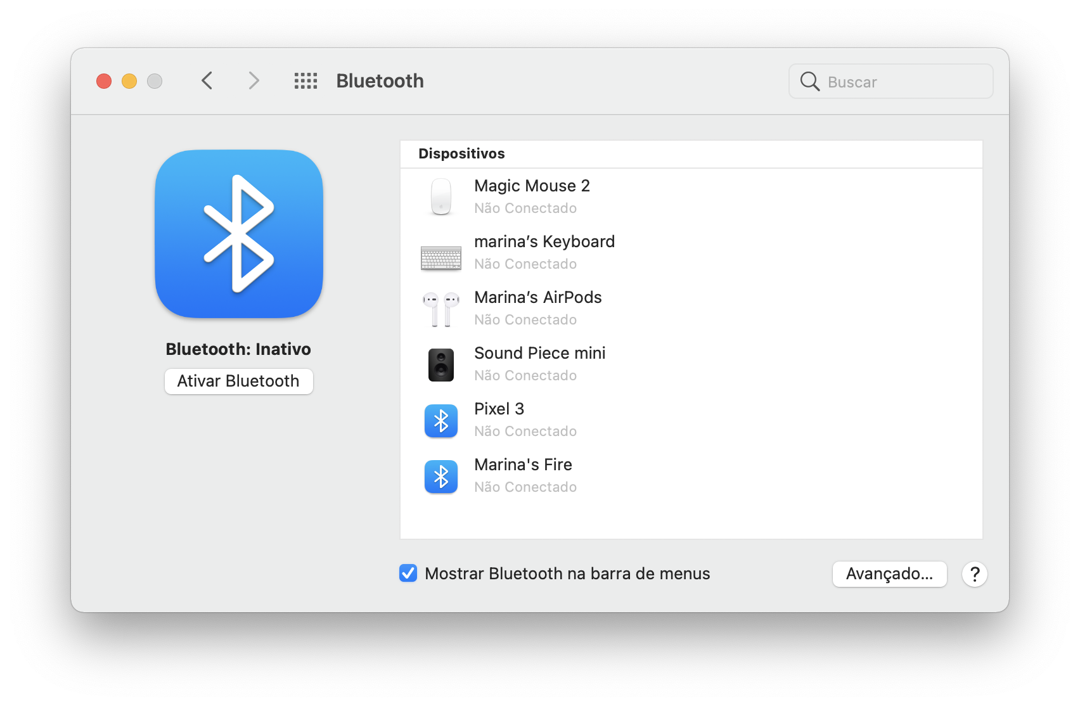
Task: Click the large Bluetooth logo icon
Action: 238,234
